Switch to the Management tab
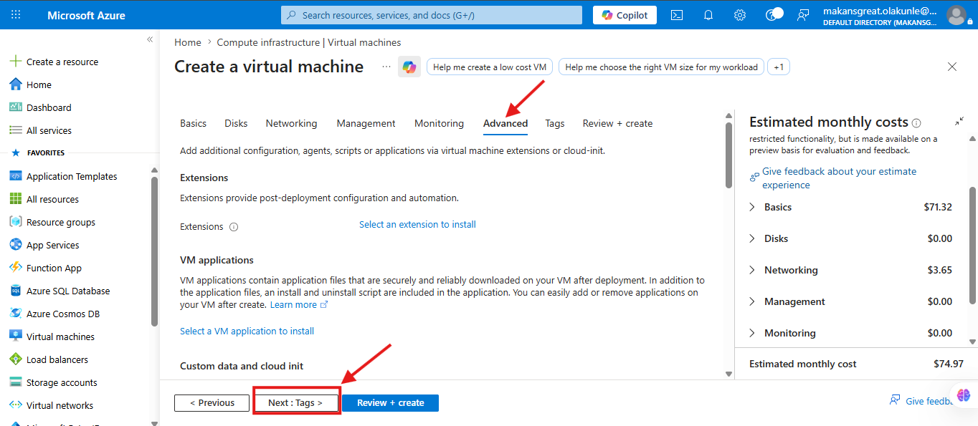978x426 pixels. tap(366, 123)
